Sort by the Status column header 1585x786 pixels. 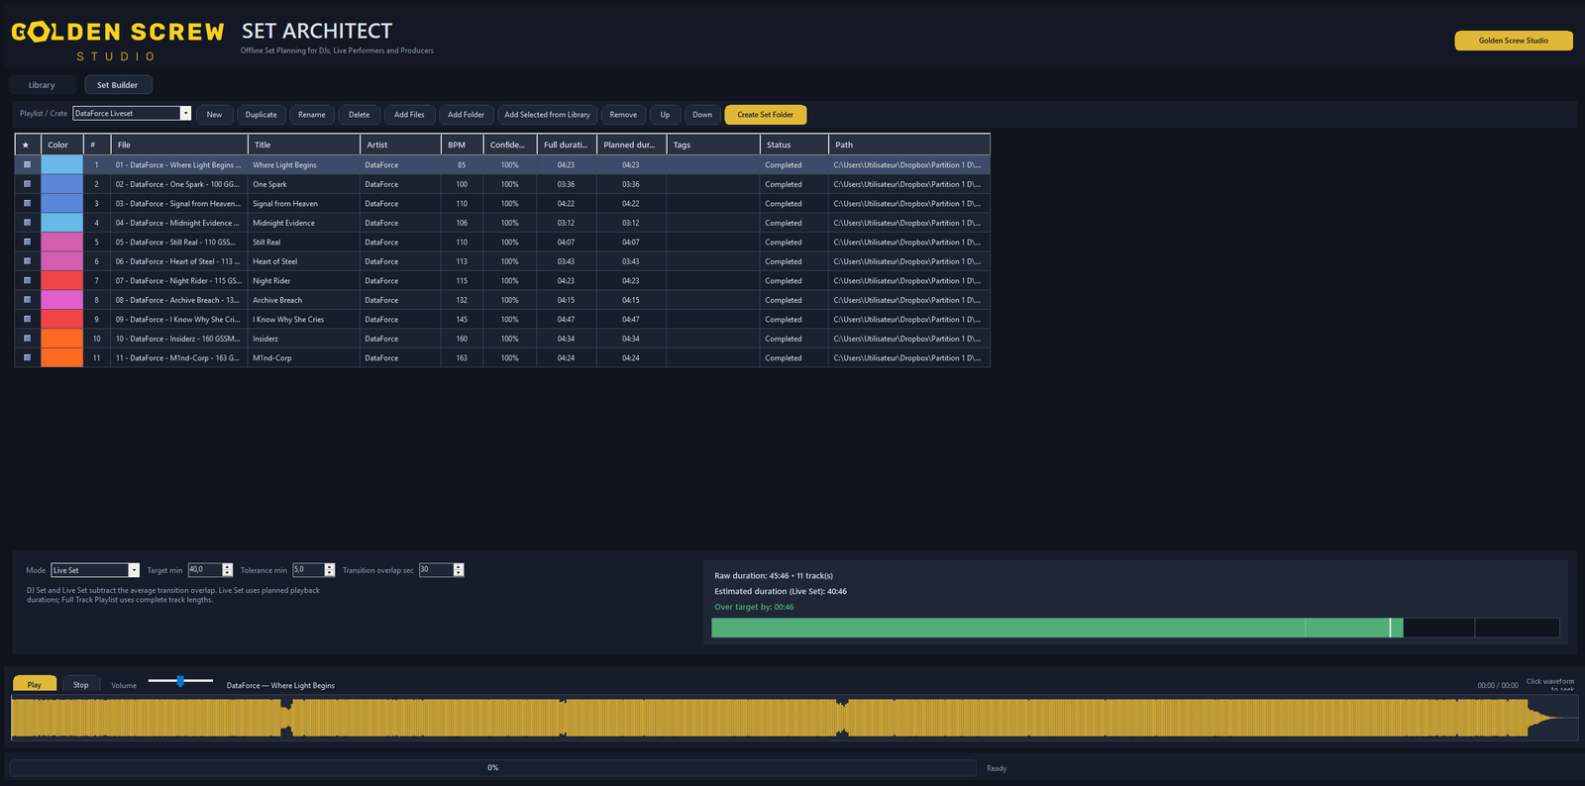pos(794,145)
